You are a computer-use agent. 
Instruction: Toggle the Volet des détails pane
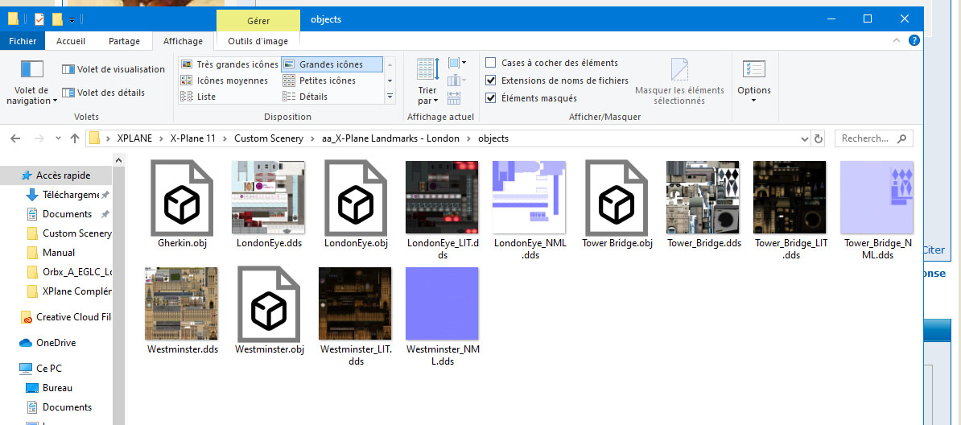click(104, 93)
